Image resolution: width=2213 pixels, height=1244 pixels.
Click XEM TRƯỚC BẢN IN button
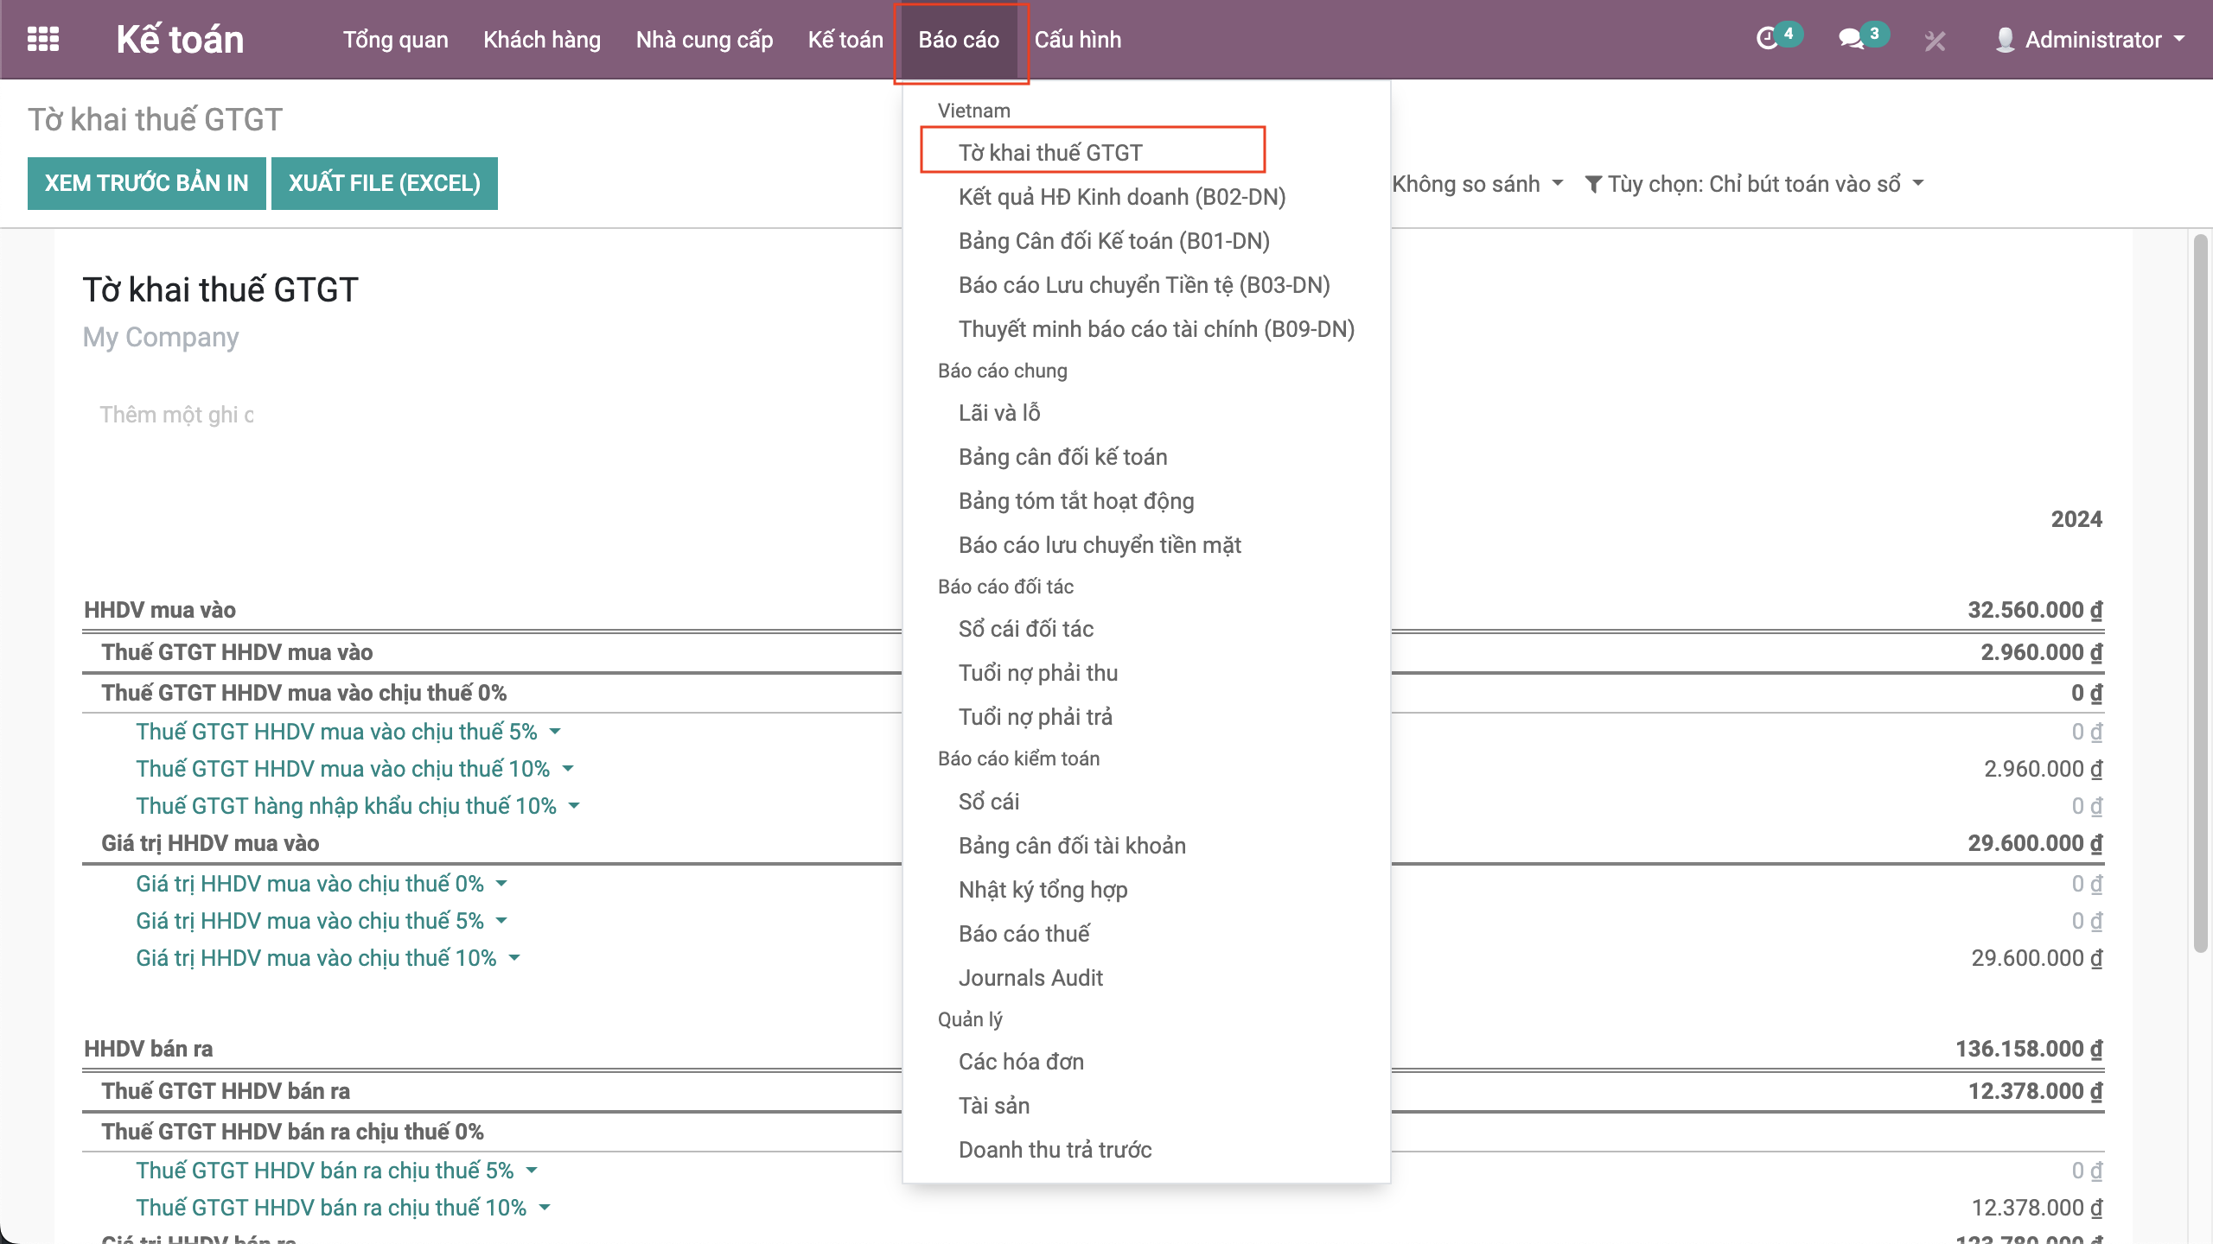point(146,183)
